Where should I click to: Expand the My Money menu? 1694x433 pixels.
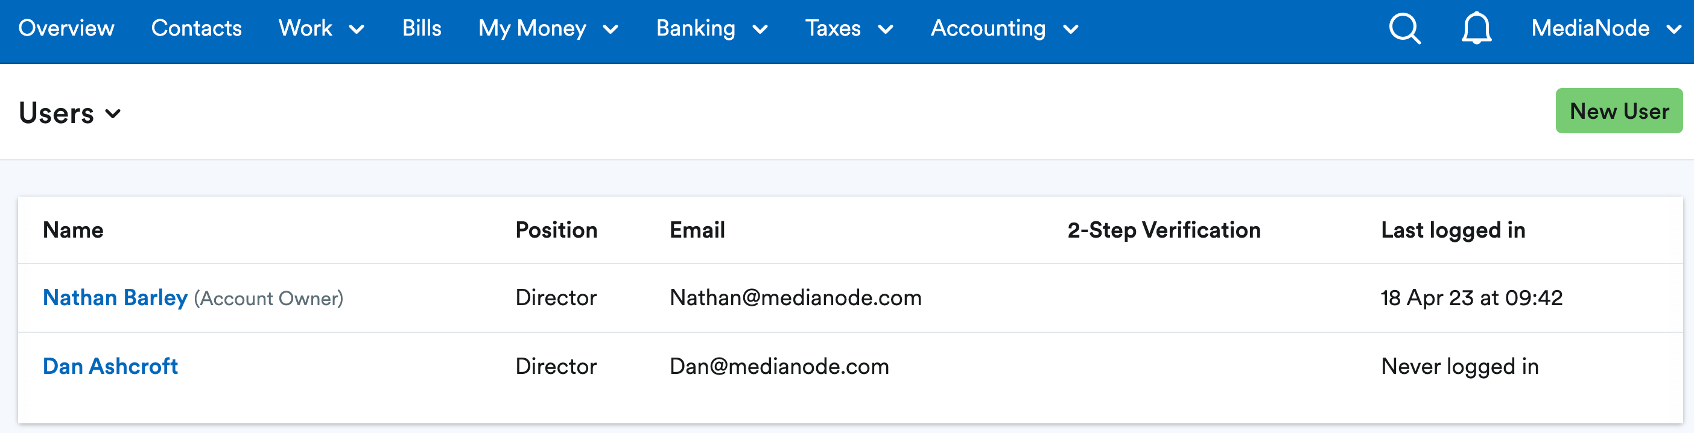tap(548, 28)
